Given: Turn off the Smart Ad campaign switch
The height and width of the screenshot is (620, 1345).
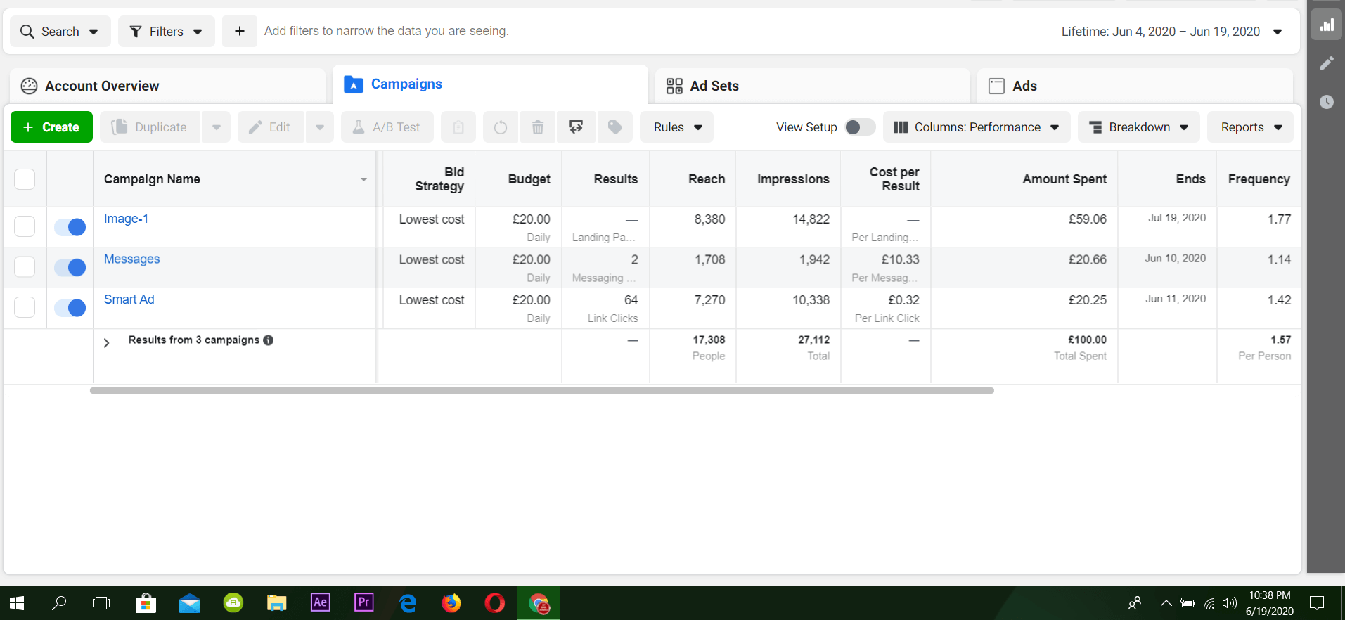Looking at the screenshot, I should pos(70,308).
